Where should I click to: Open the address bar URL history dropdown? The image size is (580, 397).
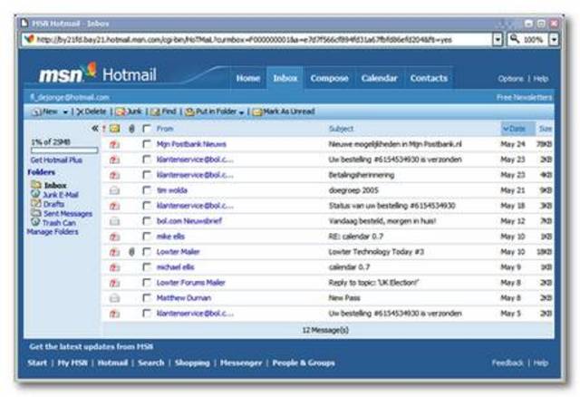coord(498,39)
